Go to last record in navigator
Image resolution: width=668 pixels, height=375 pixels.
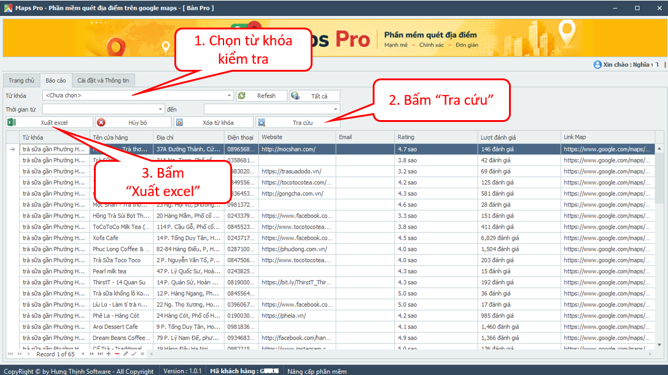coord(100,354)
